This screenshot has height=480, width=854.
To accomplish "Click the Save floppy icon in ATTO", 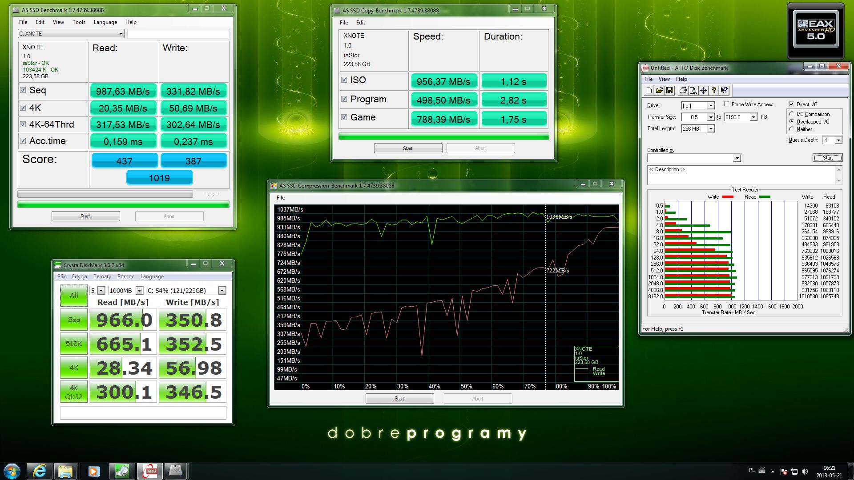I will (669, 91).
